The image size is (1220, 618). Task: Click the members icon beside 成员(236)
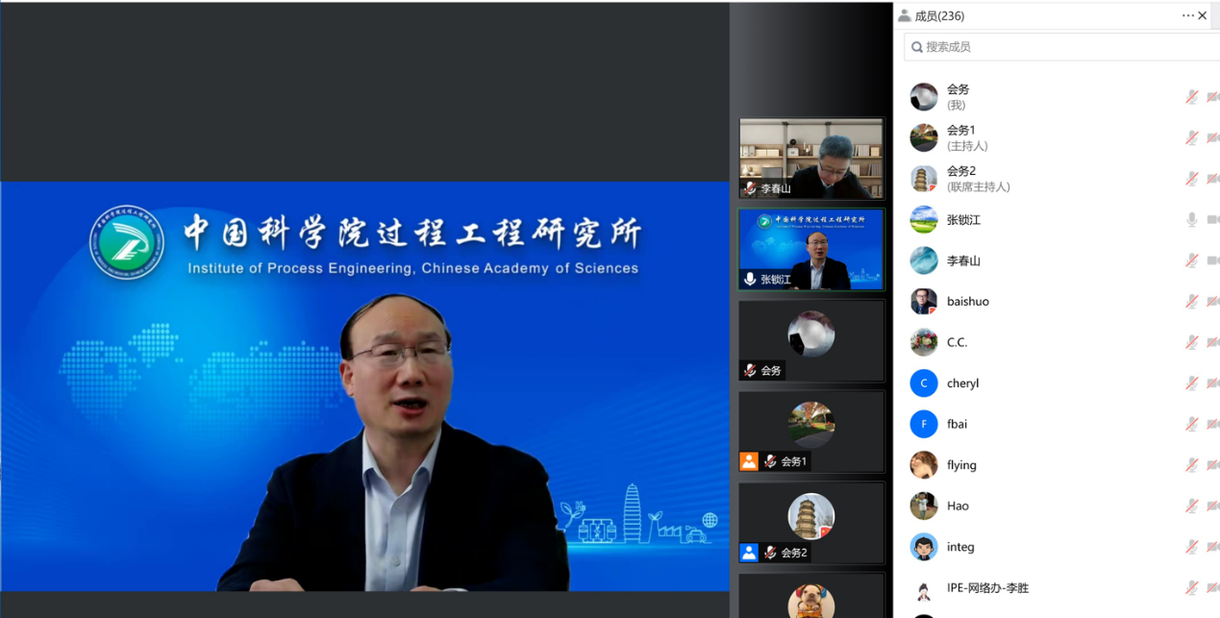click(904, 15)
